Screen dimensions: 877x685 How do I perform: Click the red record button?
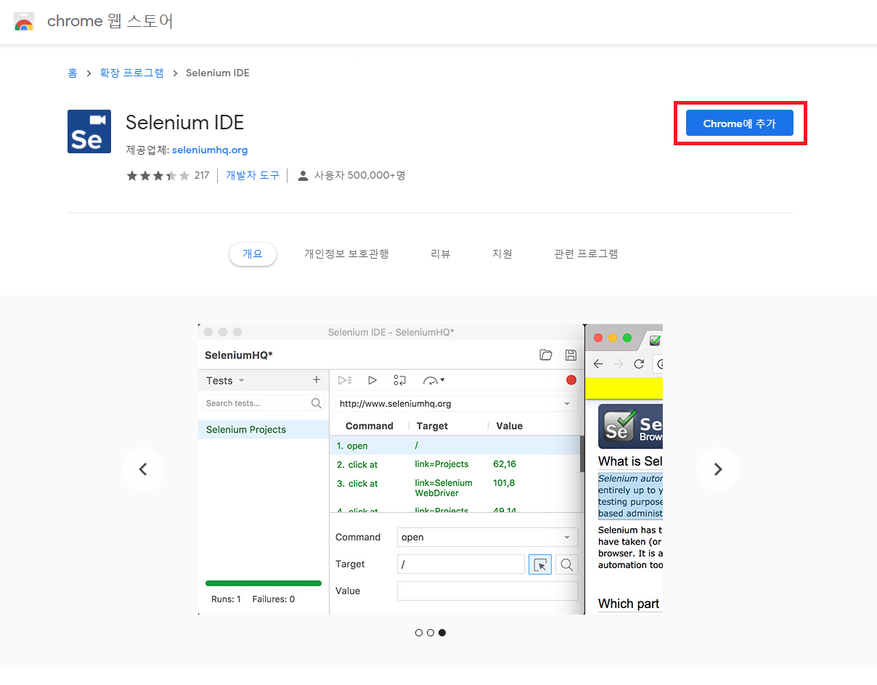571,380
